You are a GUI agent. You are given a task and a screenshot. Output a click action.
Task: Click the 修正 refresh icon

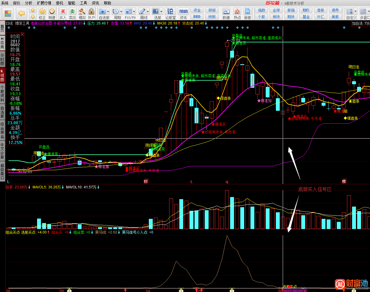coord(42,11)
